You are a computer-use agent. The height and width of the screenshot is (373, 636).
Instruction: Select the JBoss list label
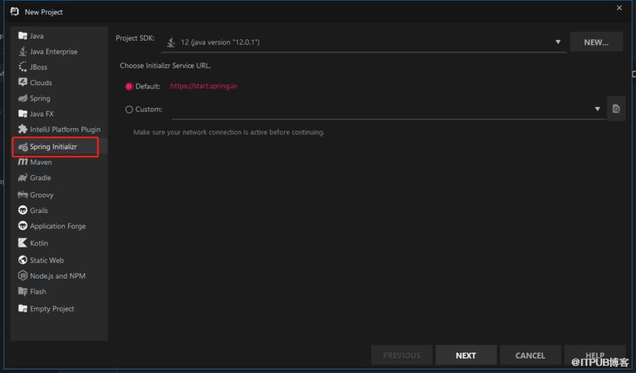point(38,67)
